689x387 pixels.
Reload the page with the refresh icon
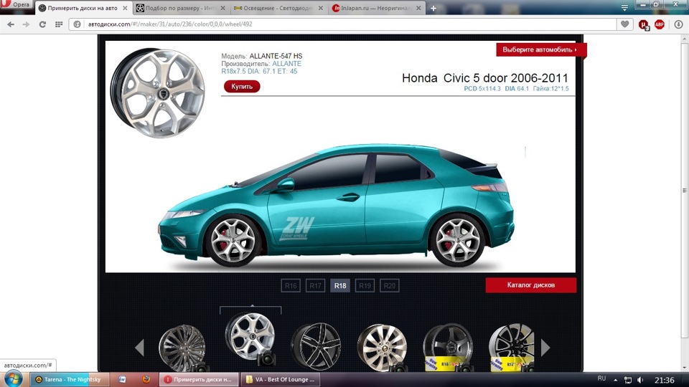[42, 24]
